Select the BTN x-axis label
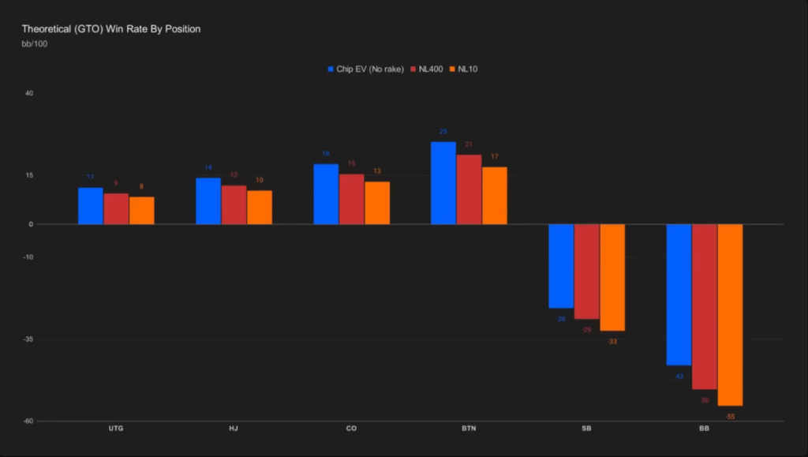Image resolution: width=808 pixels, height=457 pixels. [x=469, y=429]
